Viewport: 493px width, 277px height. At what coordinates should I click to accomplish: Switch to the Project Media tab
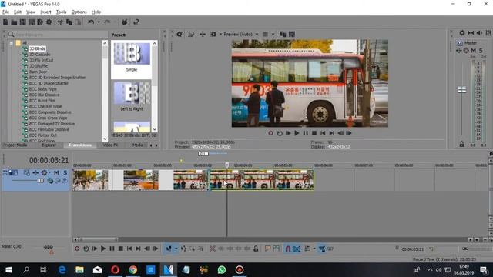point(15,145)
